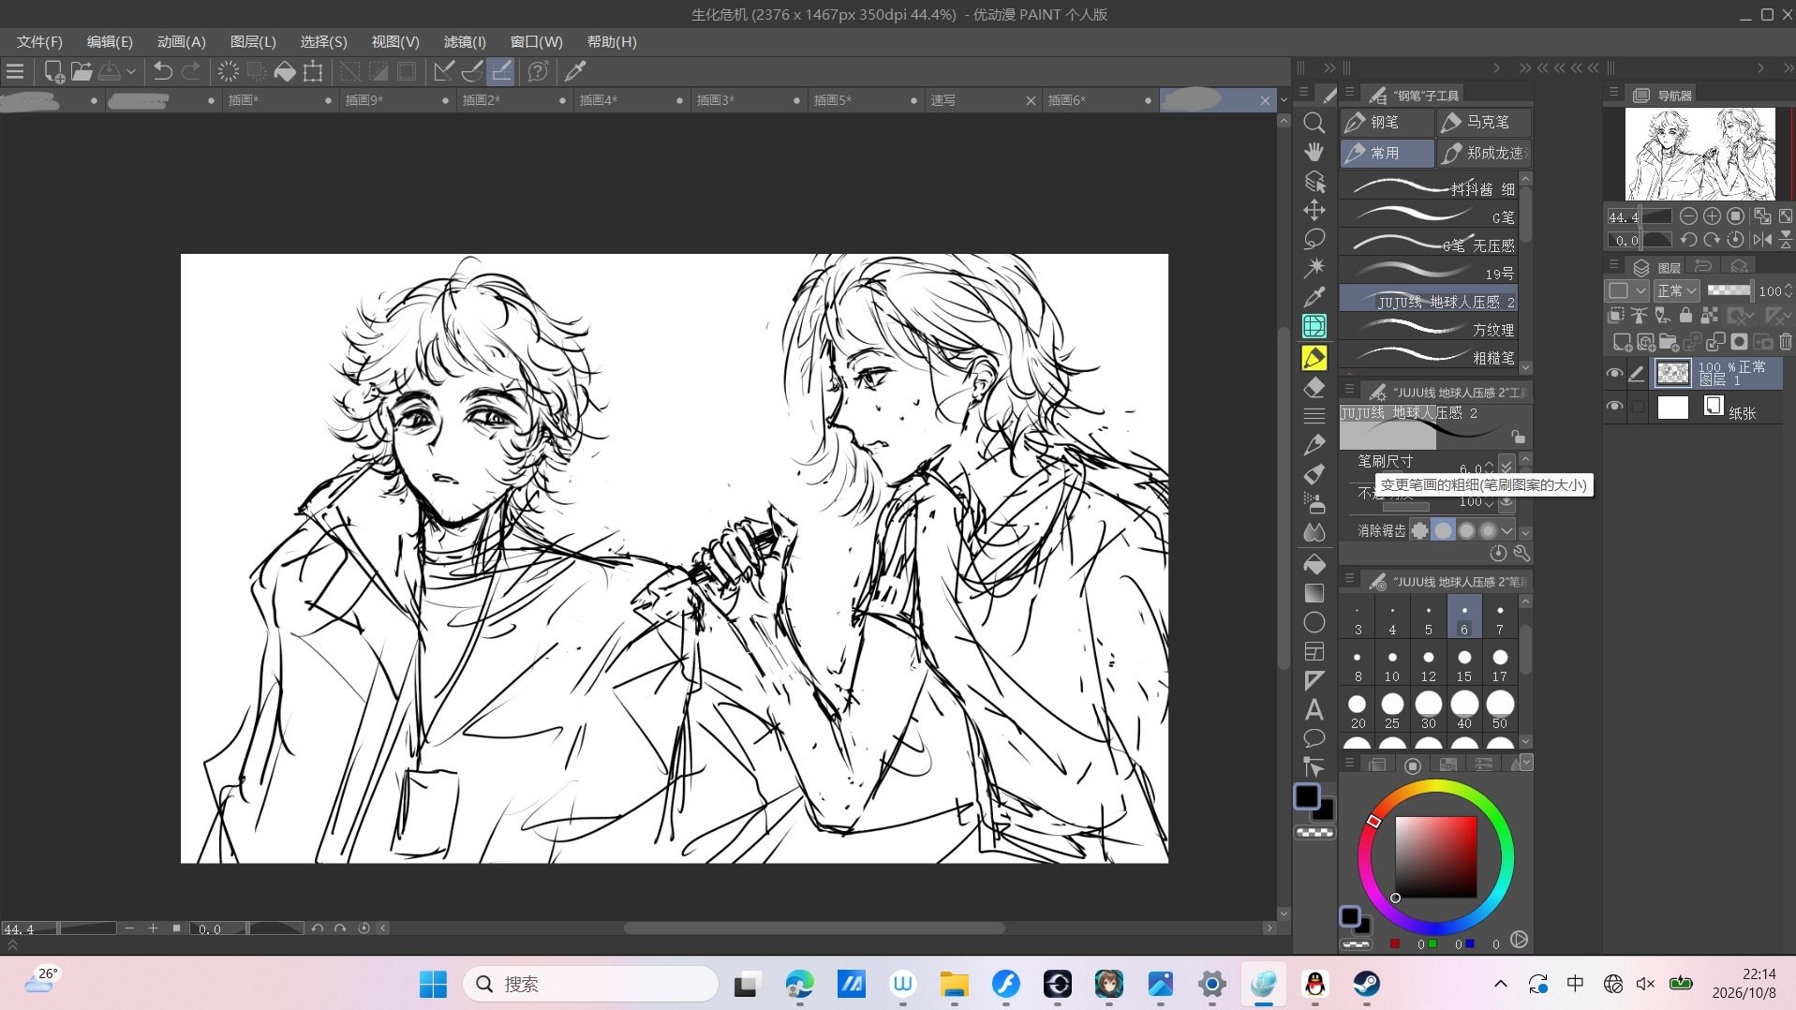Toggle the 消除锯齿 none option
Viewport: 1796px width, 1010px height.
(x=1420, y=530)
